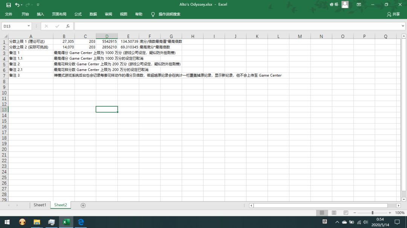Click the zoom in plus button
The width and height of the screenshot is (407, 228).
pos(390,213)
